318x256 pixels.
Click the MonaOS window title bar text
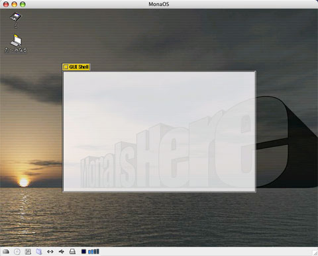(159, 4)
